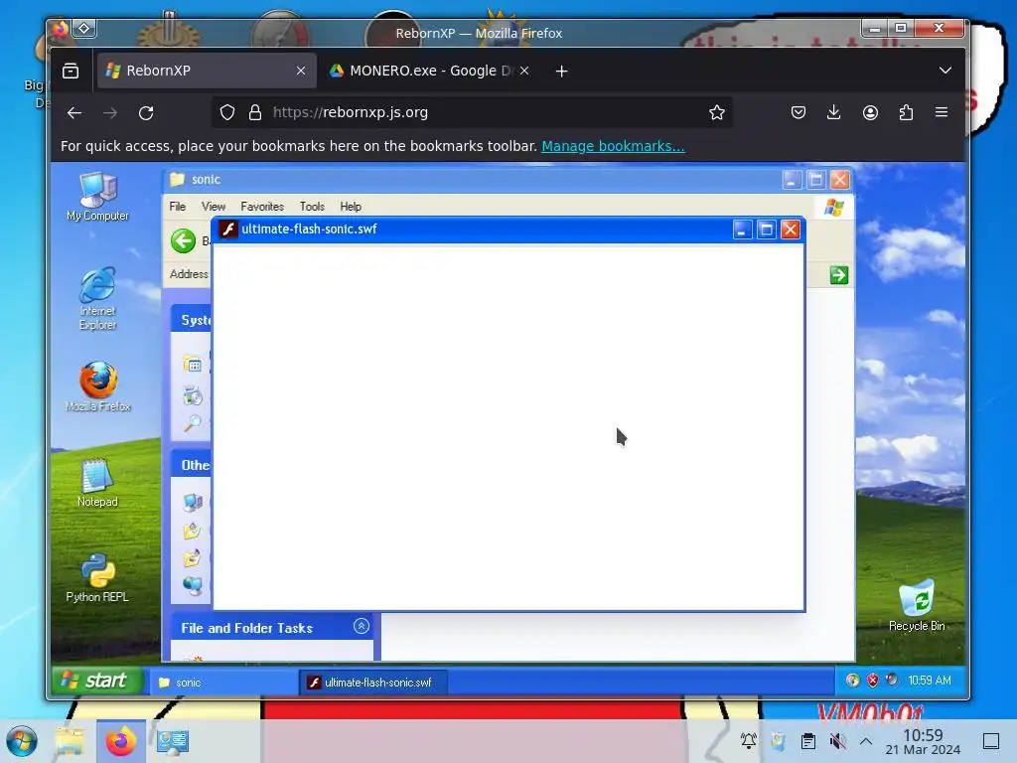This screenshot has width=1017, height=763.
Task: Expand the list all tabs dropdown
Action: pyautogui.click(x=945, y=71)
